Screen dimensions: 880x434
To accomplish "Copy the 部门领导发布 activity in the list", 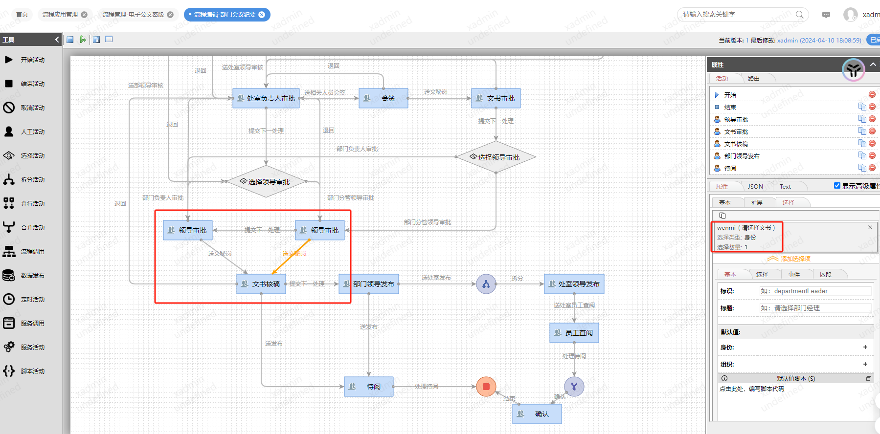I will coord(862,155).
